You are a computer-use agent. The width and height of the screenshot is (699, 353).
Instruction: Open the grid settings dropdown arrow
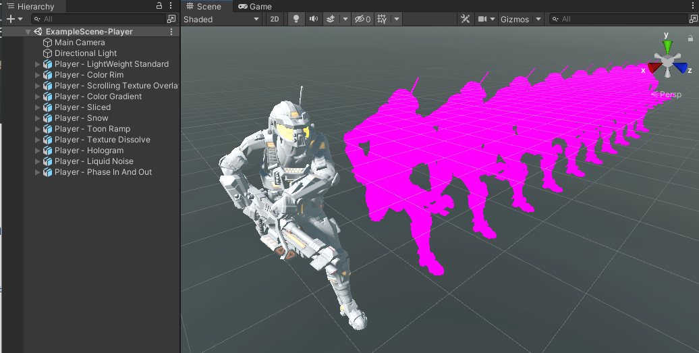tap(396, 19)
